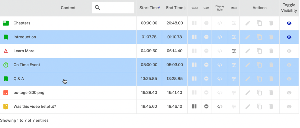The height and width of the screenshot is (128, 300).
Task: Delete the Learn More annotation
Action: pos(271,51)
